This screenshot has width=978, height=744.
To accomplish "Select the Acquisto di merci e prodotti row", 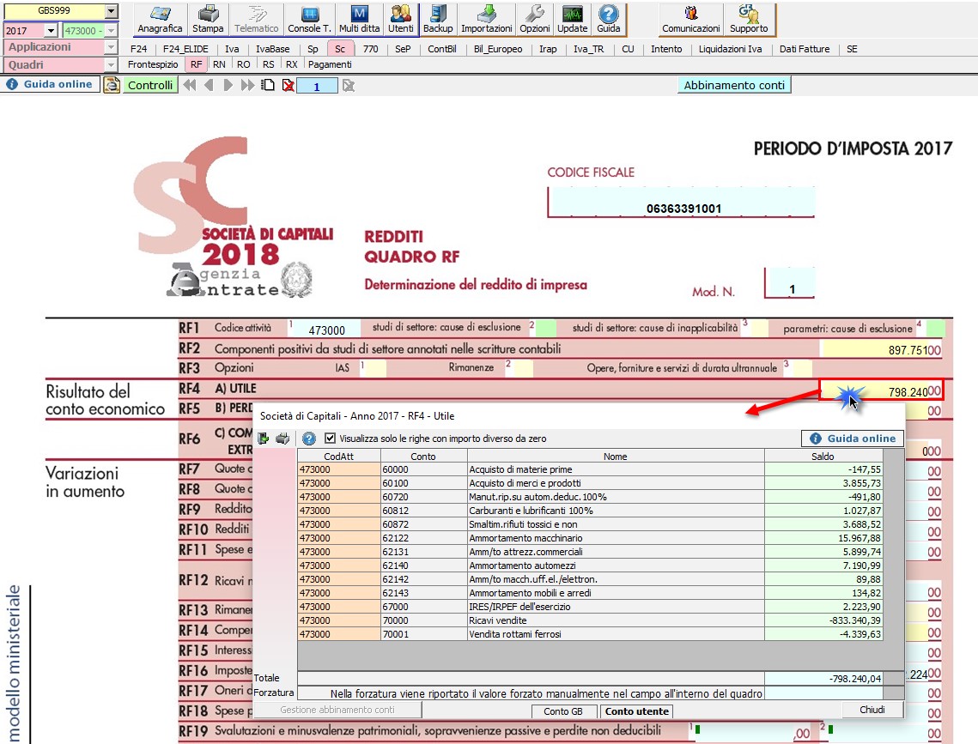I will point(590,483).
